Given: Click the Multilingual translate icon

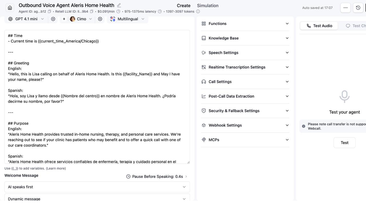Looking at the screenshot, I should (112, 19).
